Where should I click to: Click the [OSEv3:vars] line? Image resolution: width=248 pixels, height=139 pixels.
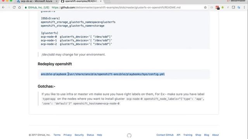point(50,18)
